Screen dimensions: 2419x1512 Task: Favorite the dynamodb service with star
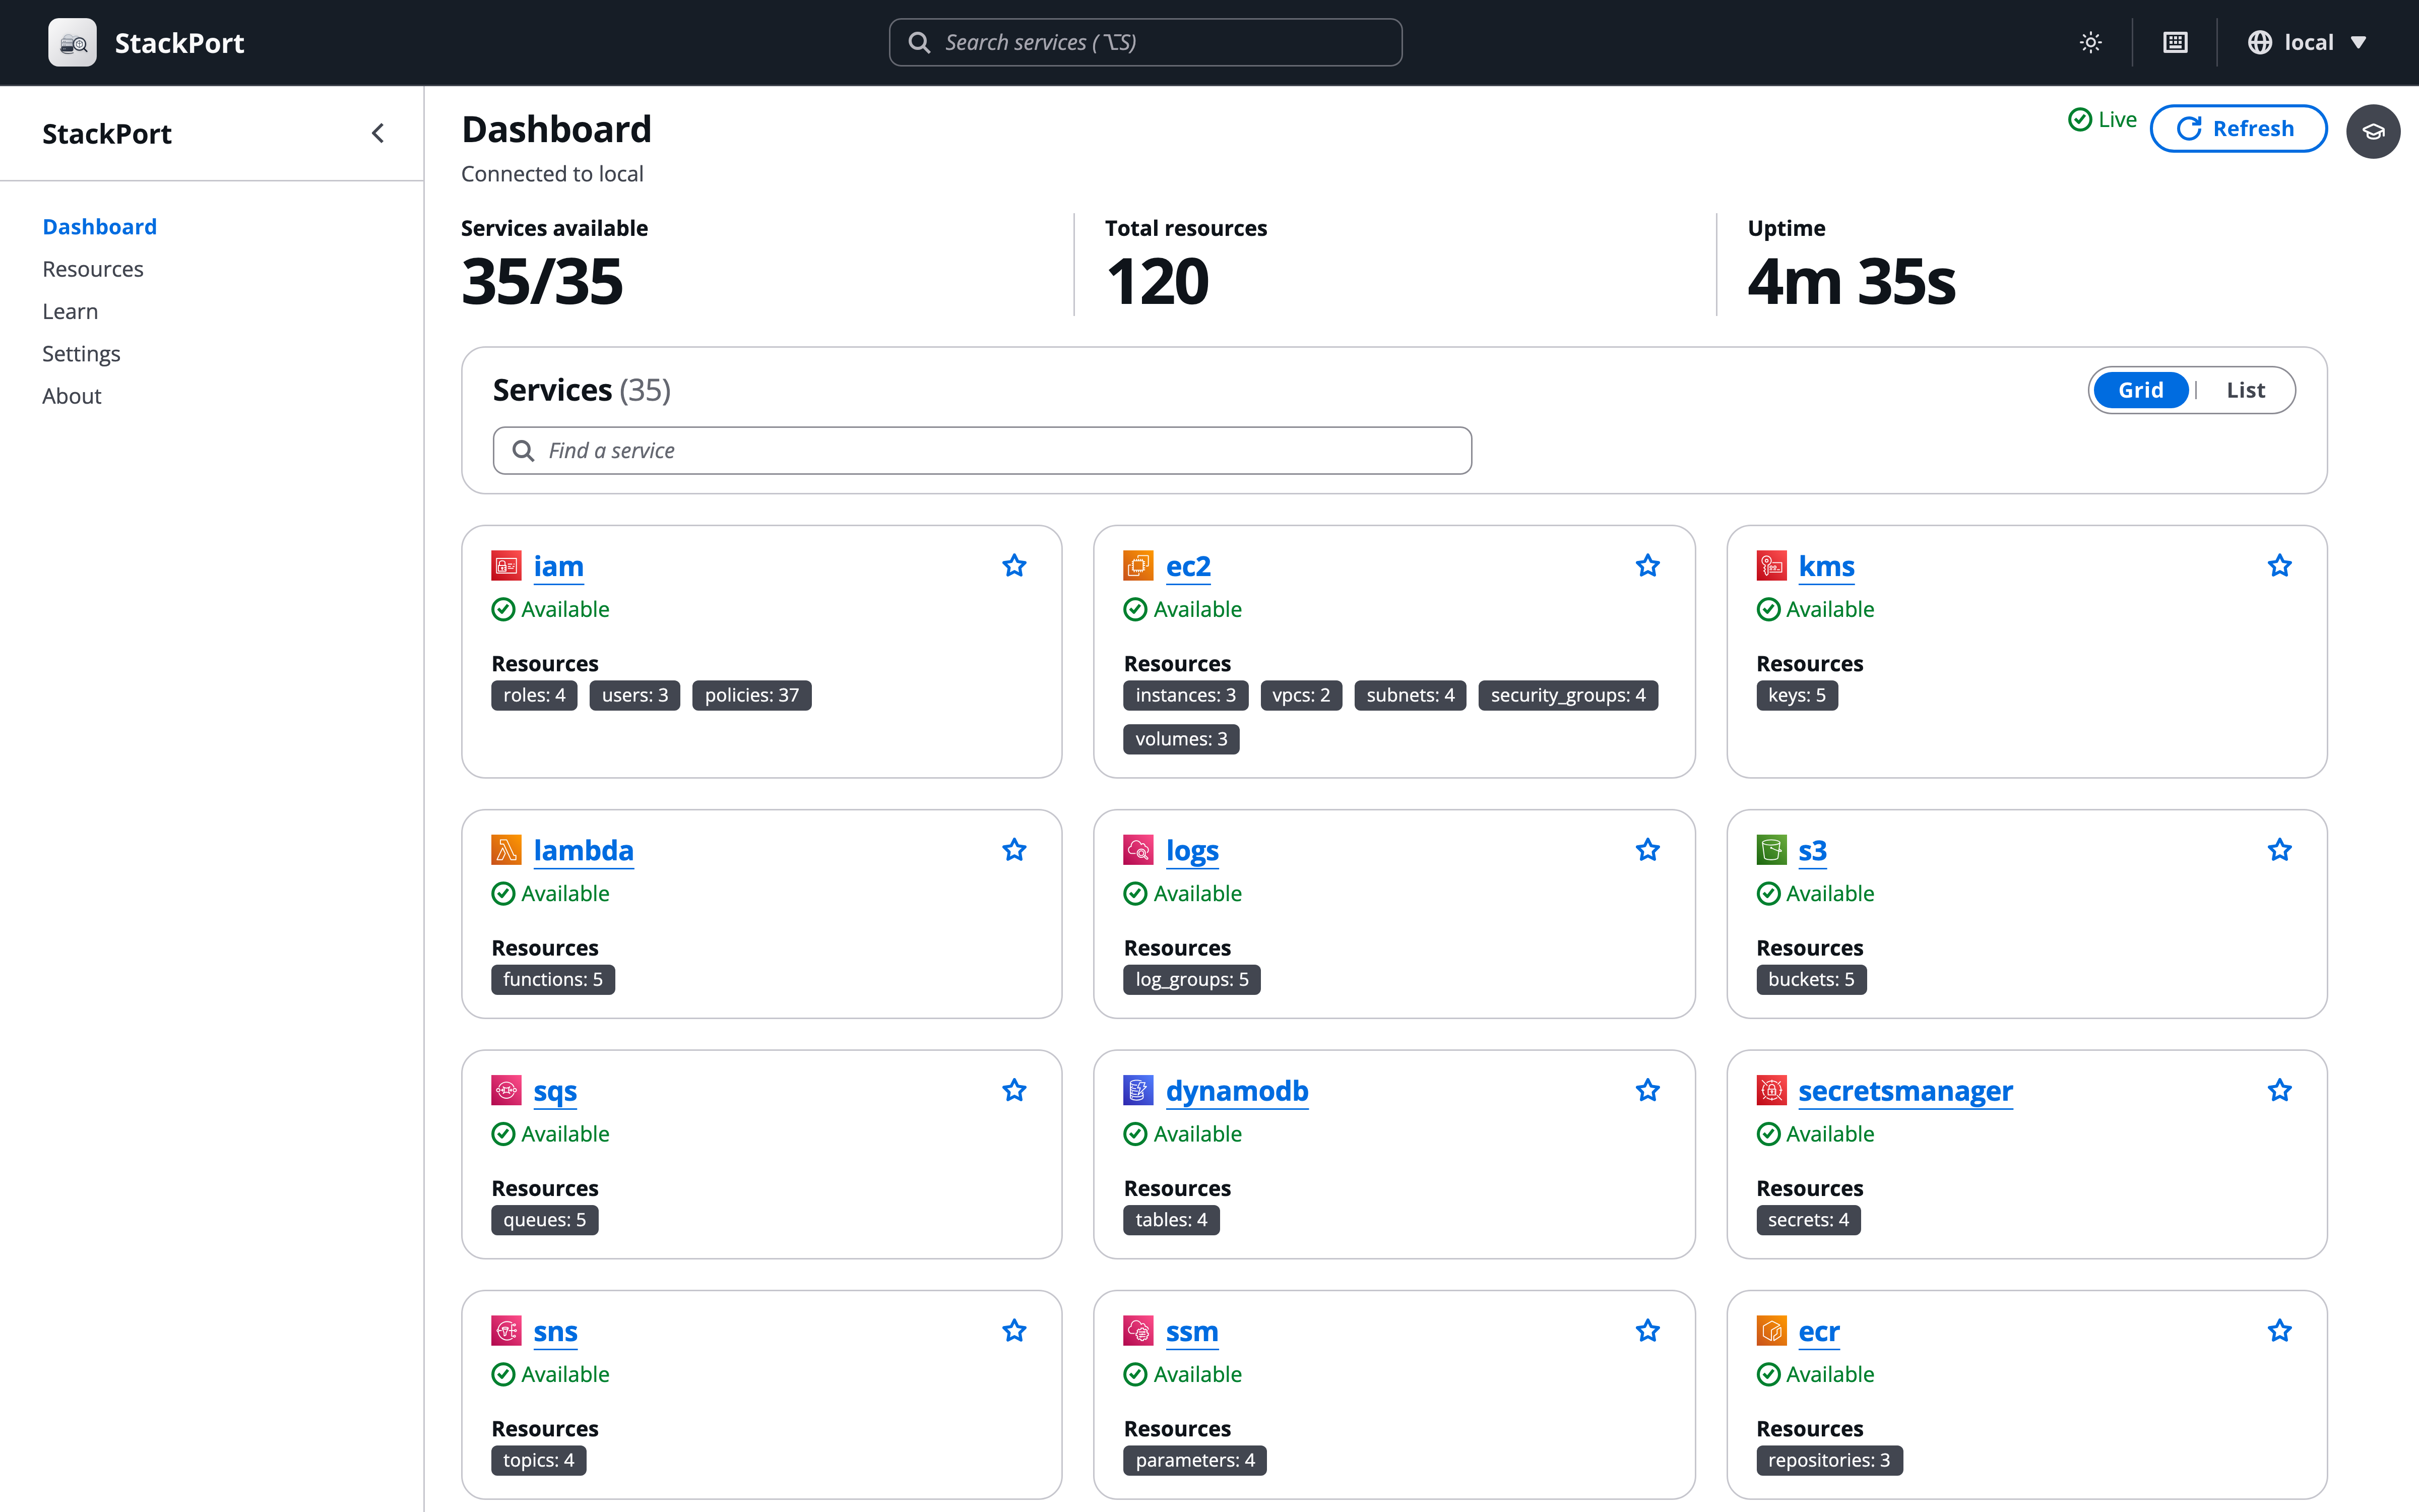tap(1647, 1090)
